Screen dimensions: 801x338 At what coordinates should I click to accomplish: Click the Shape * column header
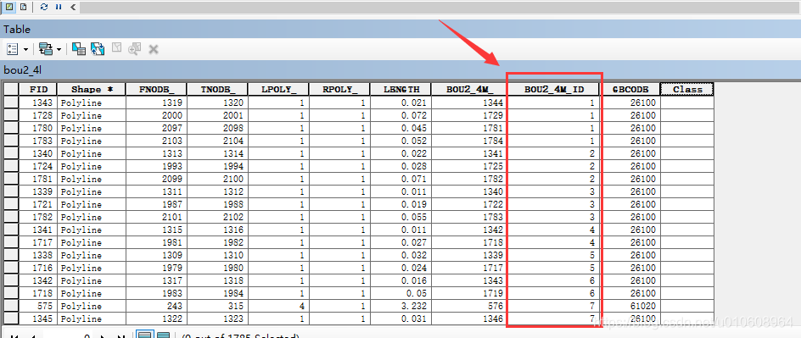pyautogui.click(x=91, y=89)
